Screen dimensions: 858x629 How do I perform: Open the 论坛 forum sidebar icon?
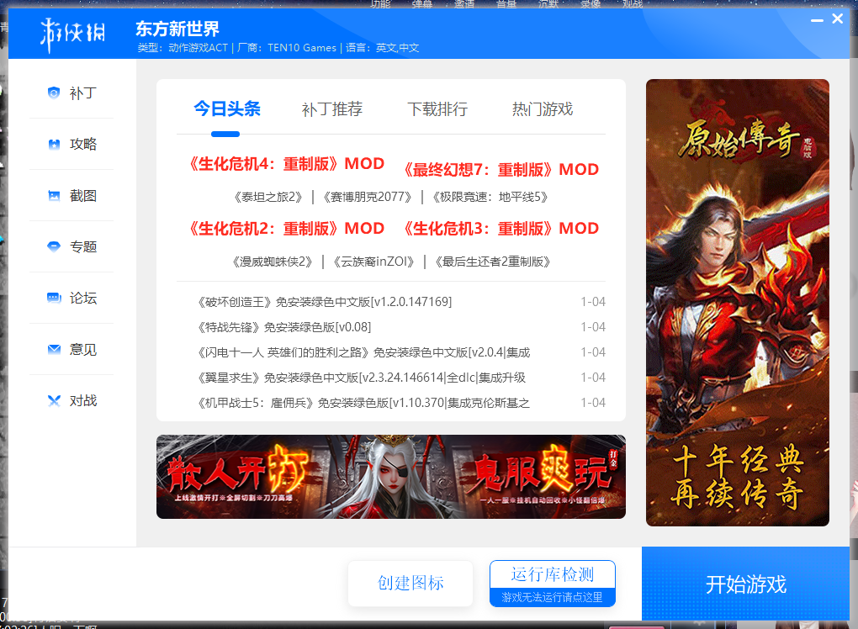pyautogui.click(x=54, y=298)
